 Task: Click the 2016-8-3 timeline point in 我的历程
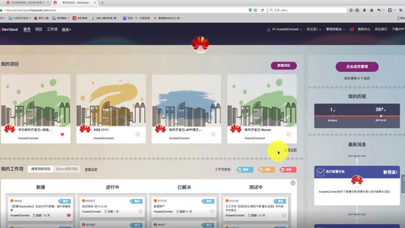(333, 116)
